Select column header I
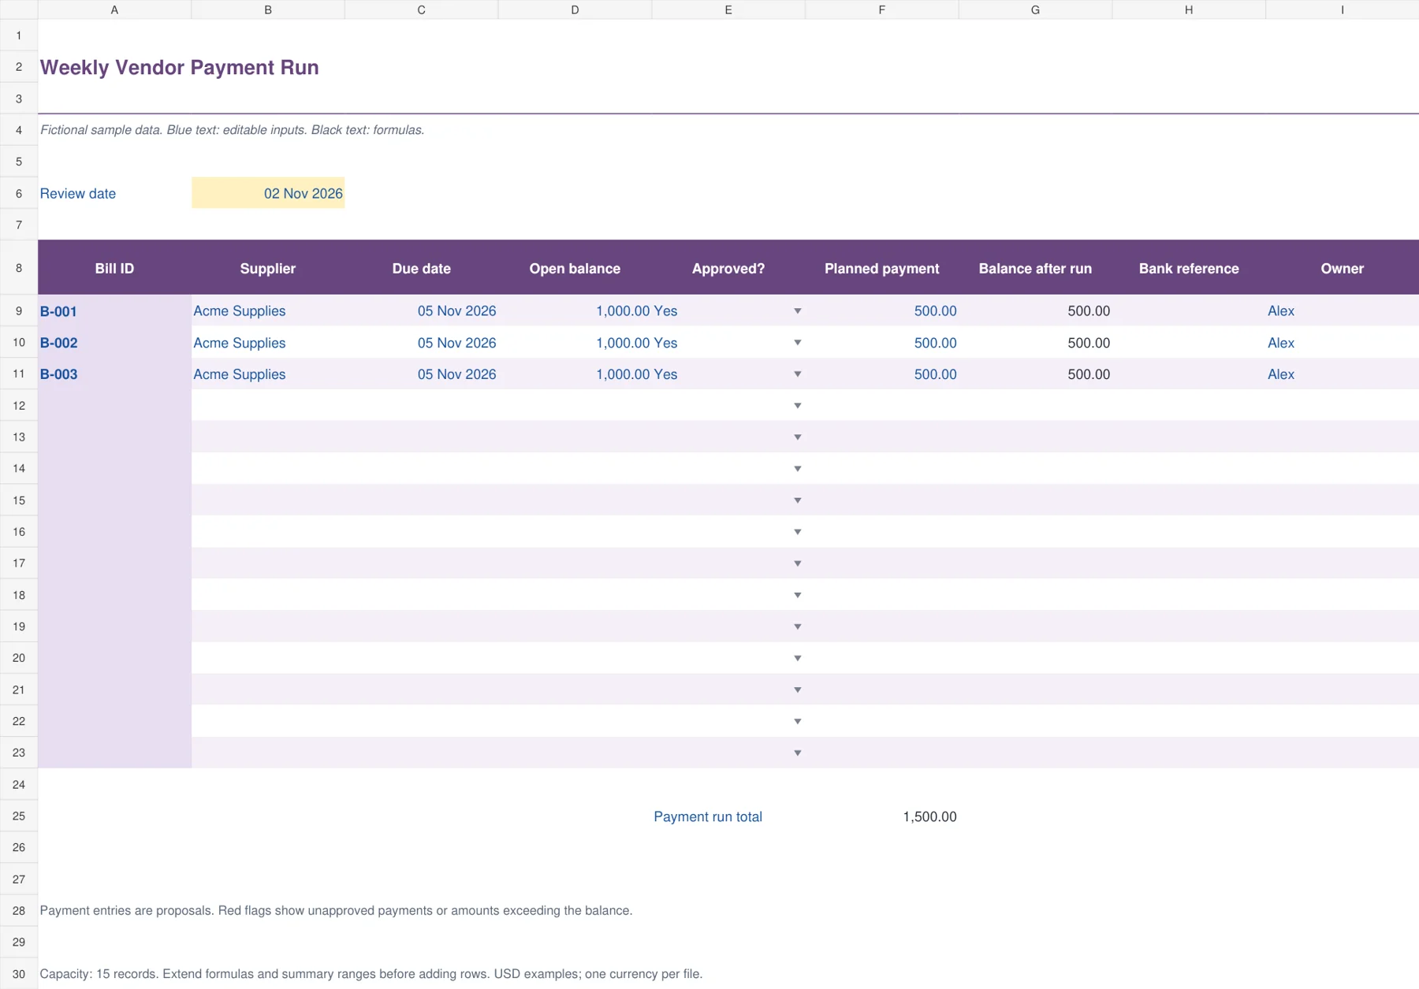1419x989 pixels. pos(1342,9)
